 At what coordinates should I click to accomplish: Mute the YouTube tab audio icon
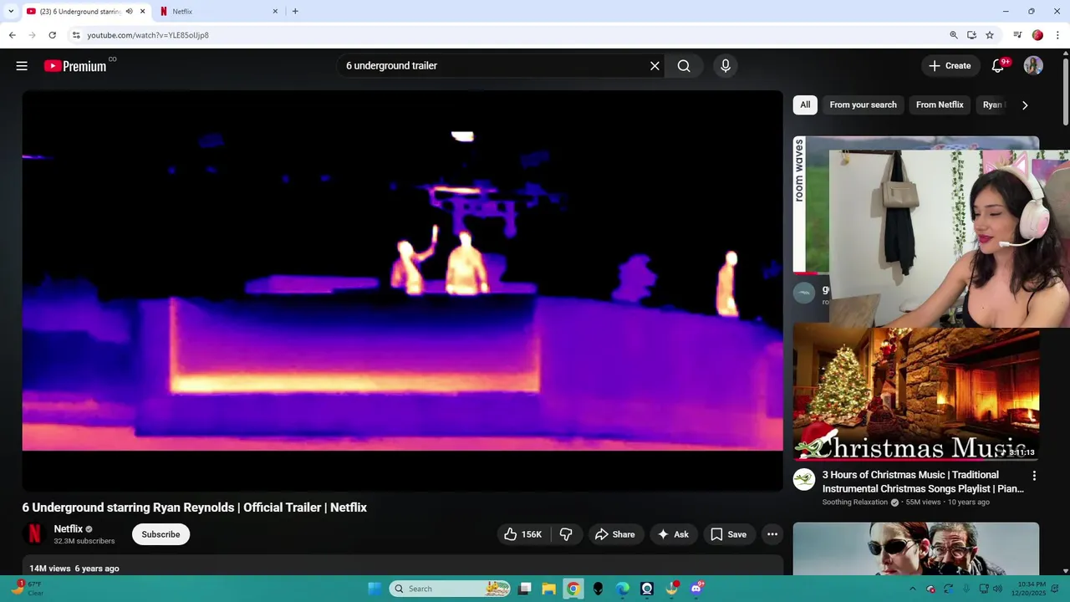coord(129,11)
